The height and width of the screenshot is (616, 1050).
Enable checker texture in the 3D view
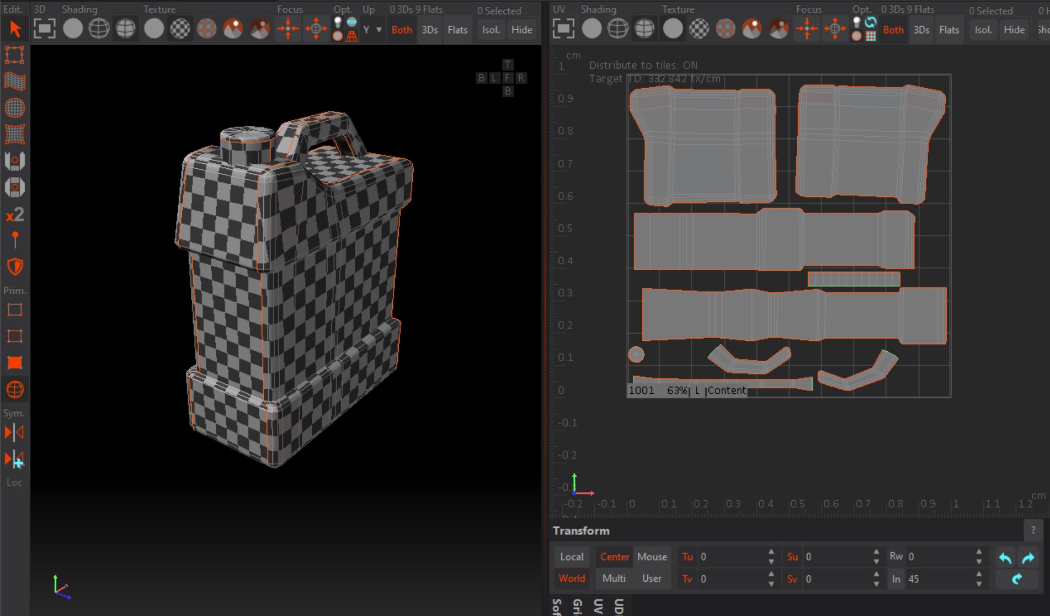pyautogui.click(x=180, y=29)
